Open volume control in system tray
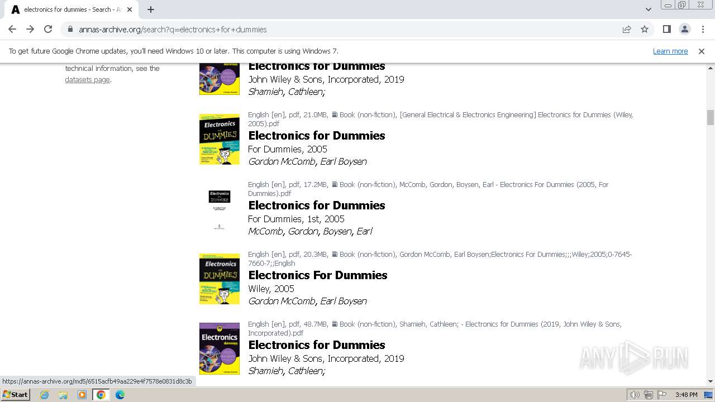Screen dimensions: 715x402 coord(635,395)
